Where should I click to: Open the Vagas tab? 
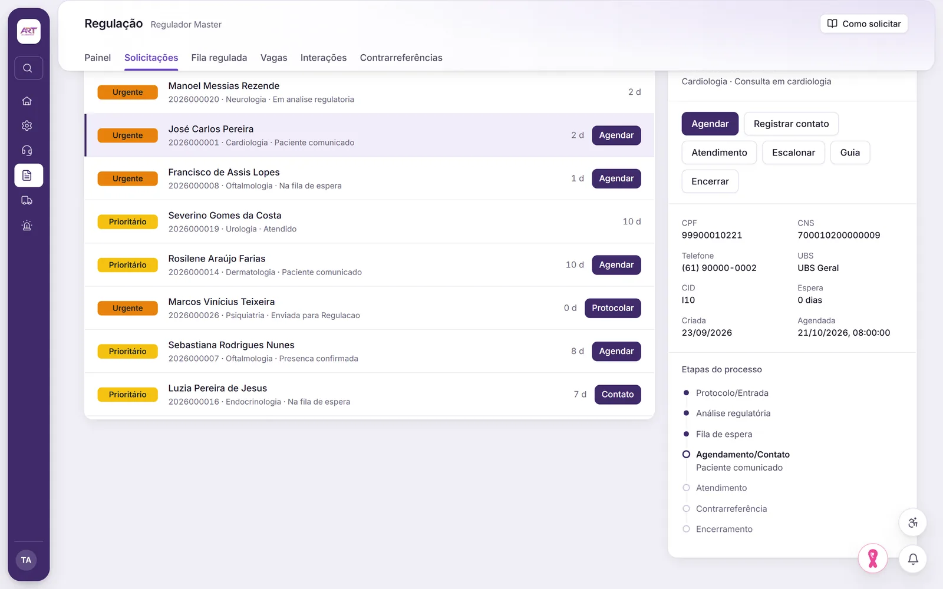[274, 58]
